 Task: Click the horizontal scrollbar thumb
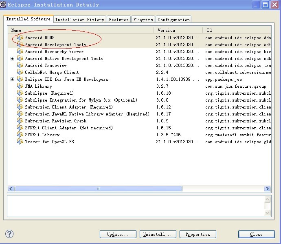click(99, 189)
